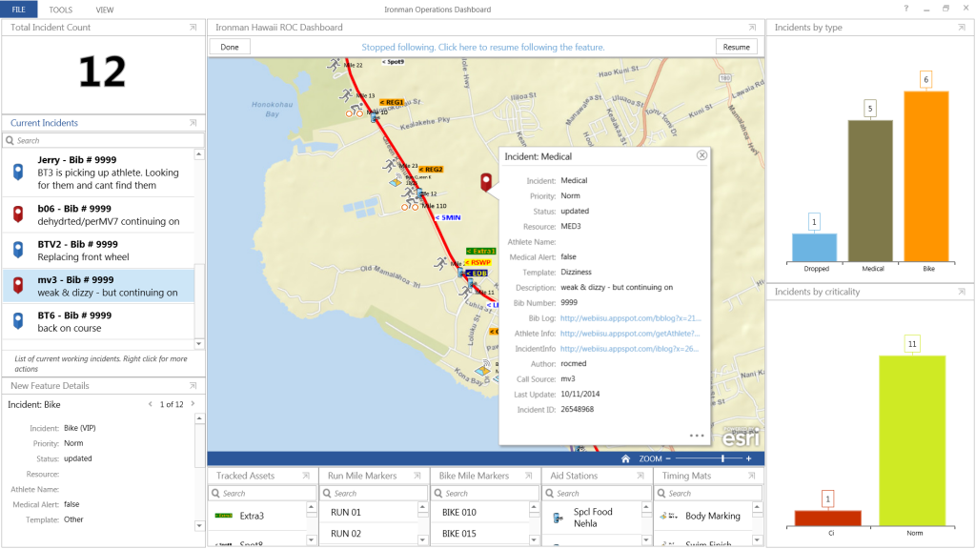Close the Incident: Medical popup
976x549 pixels.
tap(701, 155)
